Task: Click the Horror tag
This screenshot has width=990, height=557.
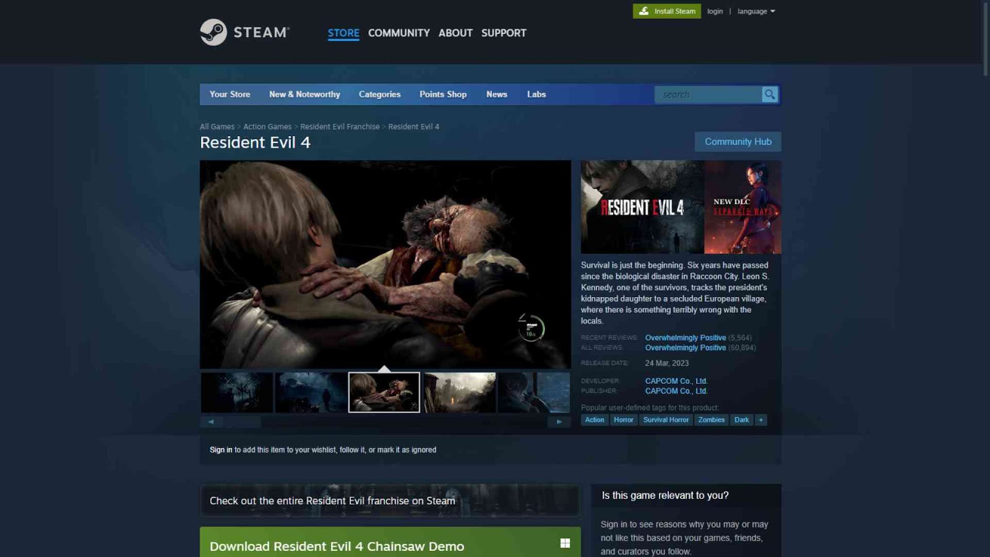Action: tap(624, 420)
